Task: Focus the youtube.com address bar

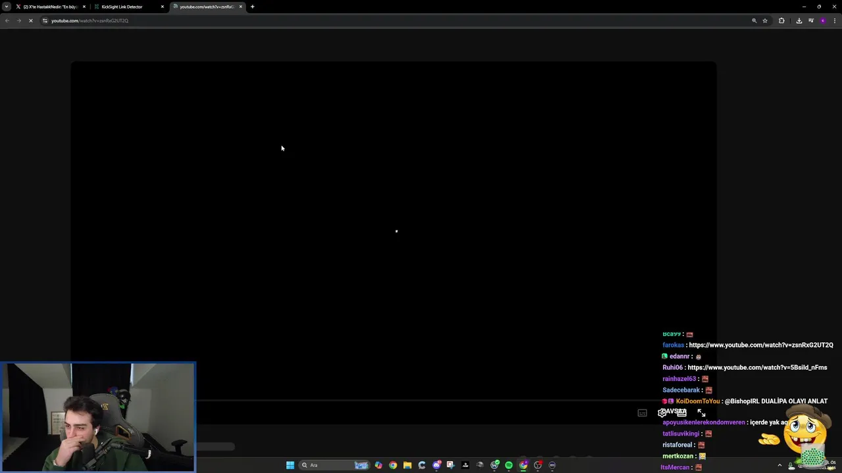Action: click(395, 20)
